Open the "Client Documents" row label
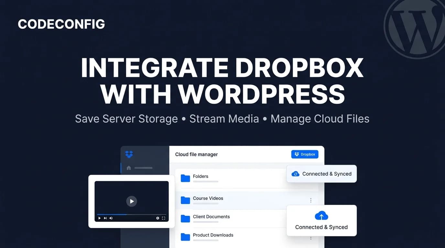This screenshot has width=445, height=248. 212,217
